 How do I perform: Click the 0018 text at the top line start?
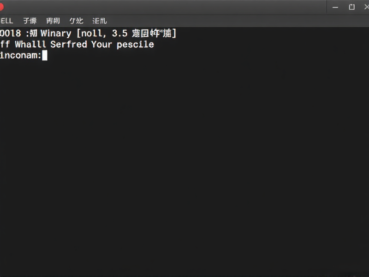tap(10, 33)
